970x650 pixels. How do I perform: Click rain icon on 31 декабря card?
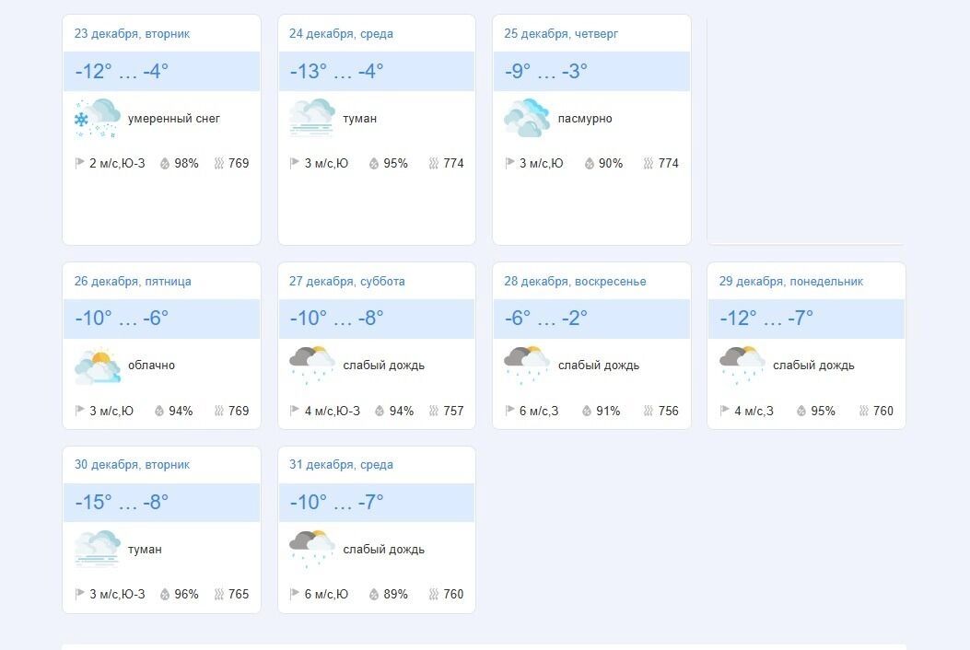pyautogui.click(x=311, y=550)
